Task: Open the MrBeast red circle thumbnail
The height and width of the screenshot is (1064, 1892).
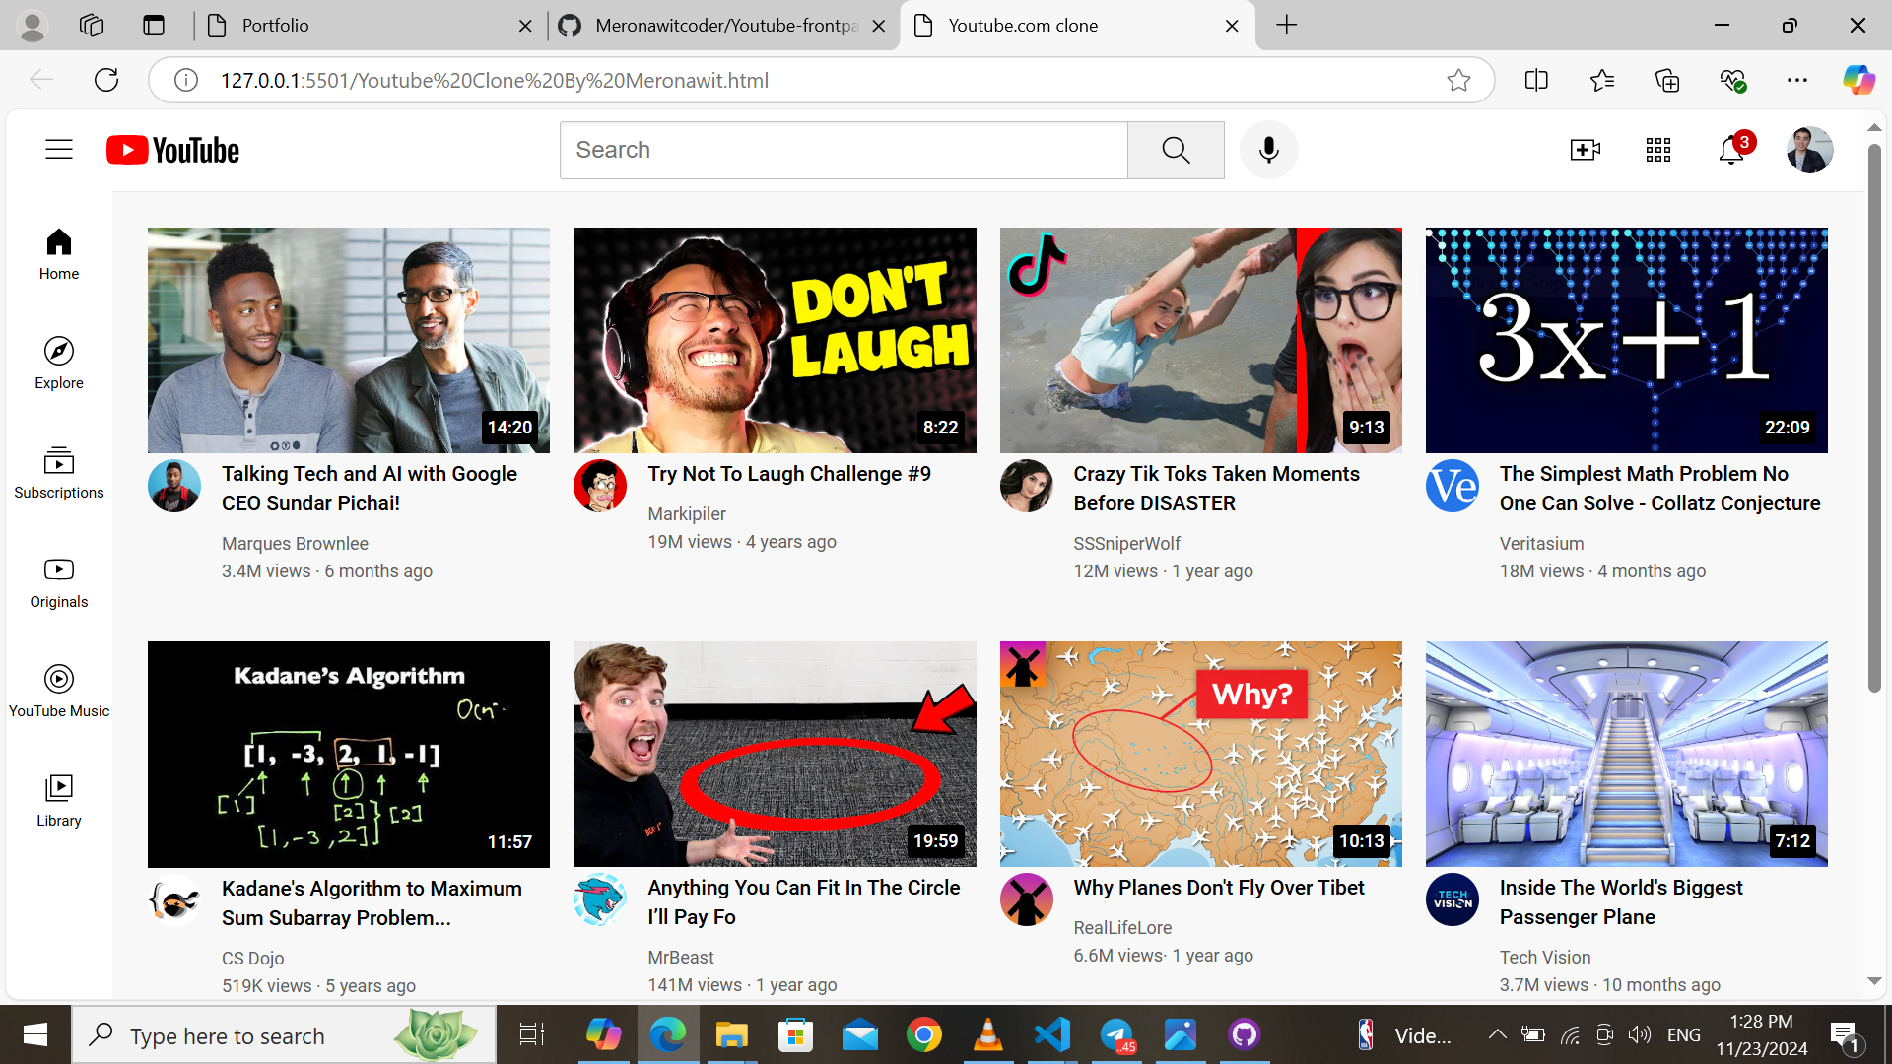Action: [775, 755]
